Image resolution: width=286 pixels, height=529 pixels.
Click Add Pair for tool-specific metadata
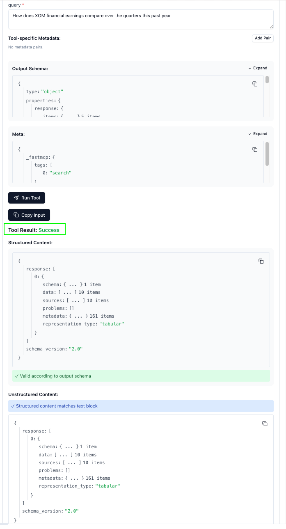262,38
